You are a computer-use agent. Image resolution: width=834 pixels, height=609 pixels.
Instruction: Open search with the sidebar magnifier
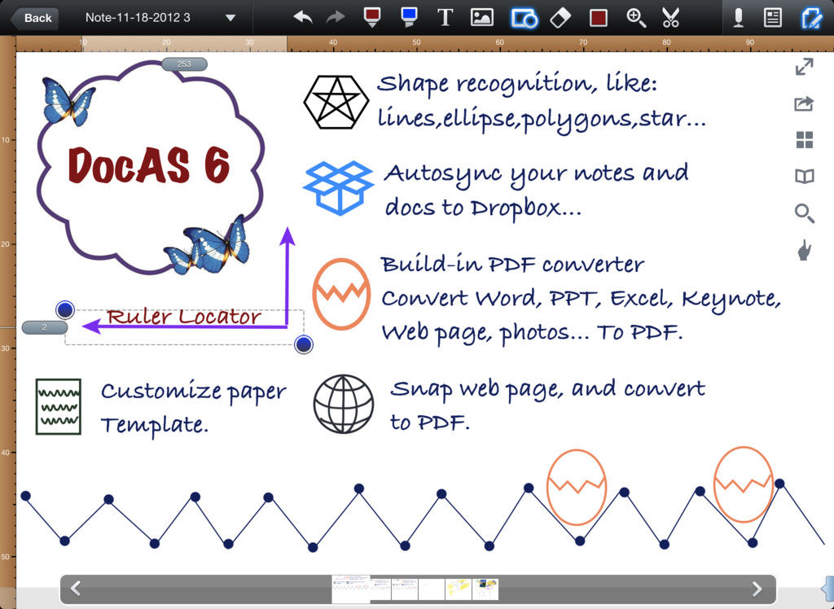804,213
